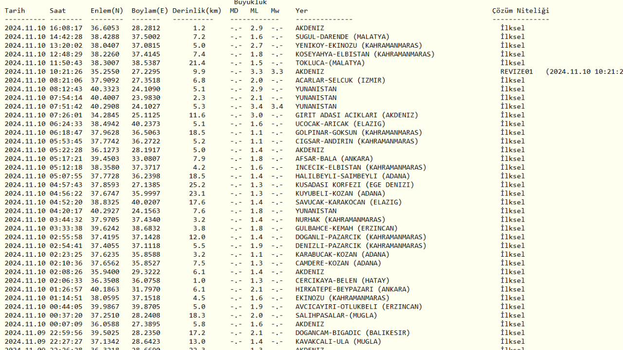Screen dimensions: 623x350
Task: Click time value '00:07:09'
Action: pyautogui.click(x=66, y=325)
